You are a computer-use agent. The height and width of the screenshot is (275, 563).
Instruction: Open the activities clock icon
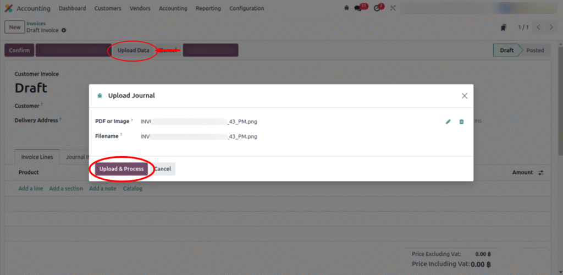[377, 8]
